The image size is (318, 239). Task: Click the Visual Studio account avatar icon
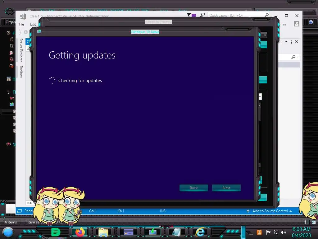coord(297,24)
